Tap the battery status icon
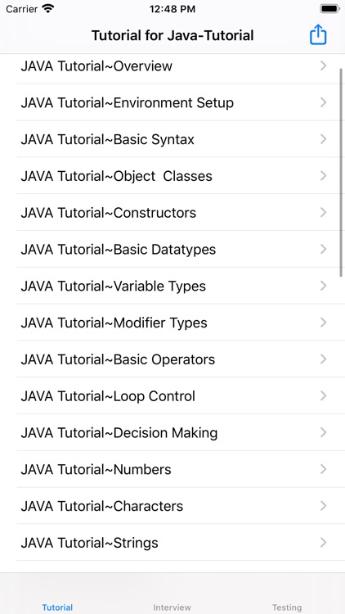 (329, 9)
